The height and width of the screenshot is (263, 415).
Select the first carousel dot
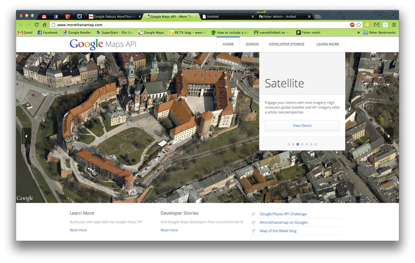[x=289, y=144]
